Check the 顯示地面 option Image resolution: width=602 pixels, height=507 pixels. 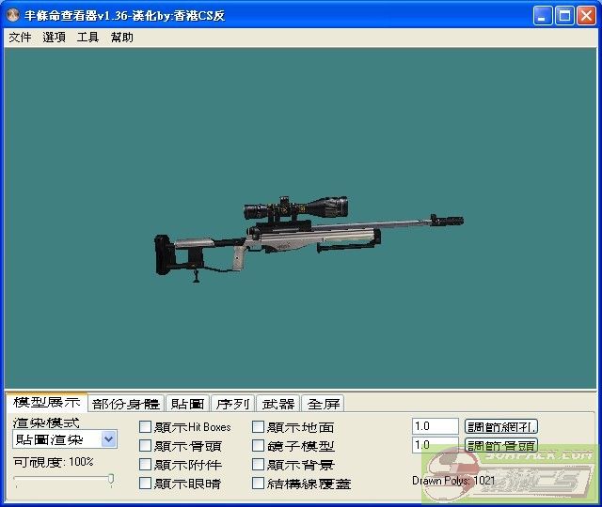pyautogui.click(x=259, y=427)
